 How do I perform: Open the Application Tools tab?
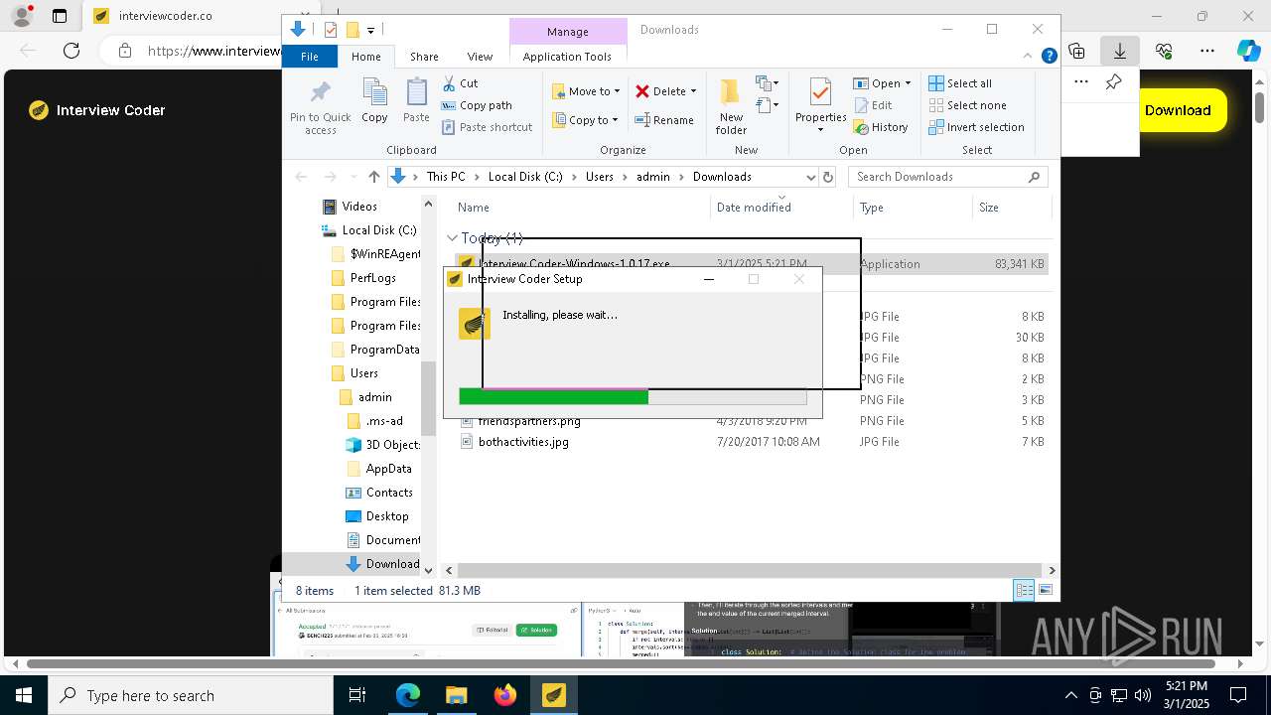(x=567, y=57)
